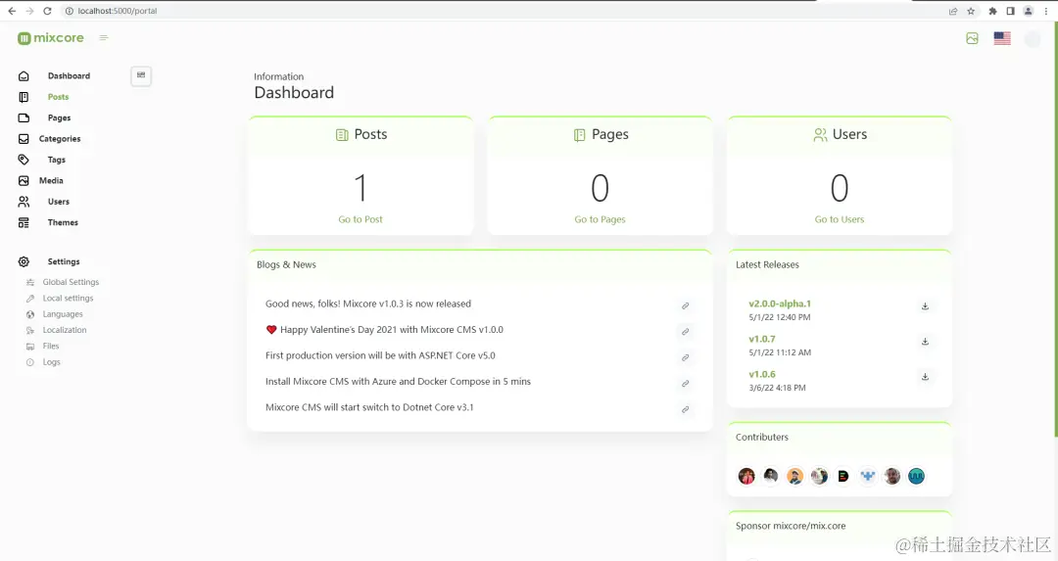Open the browser extensions puzzle icon
Viewport: 1058px width, 561px height.
[992, 11]
